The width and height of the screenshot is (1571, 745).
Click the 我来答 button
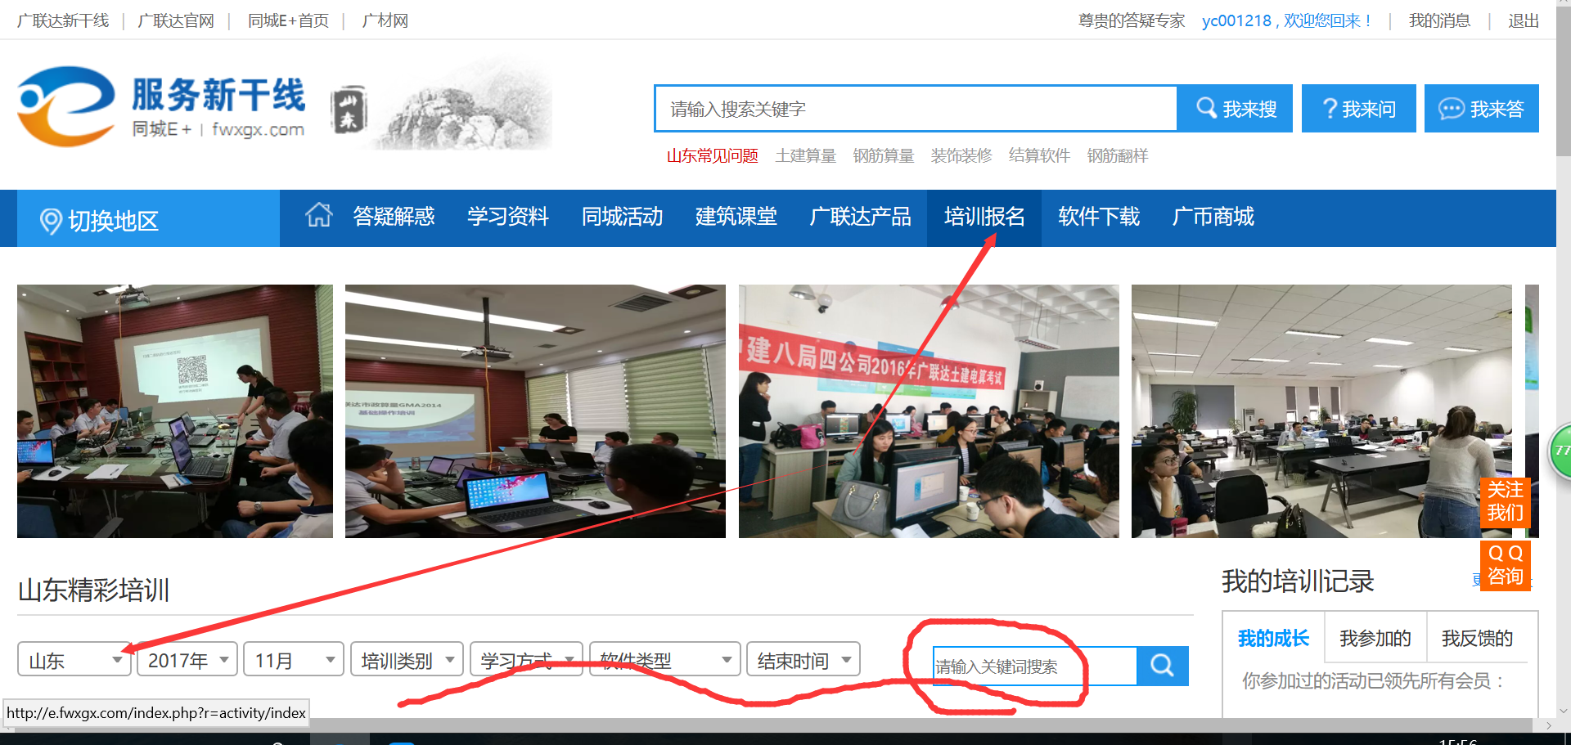pyautogui.click(x=1482, y=108)
